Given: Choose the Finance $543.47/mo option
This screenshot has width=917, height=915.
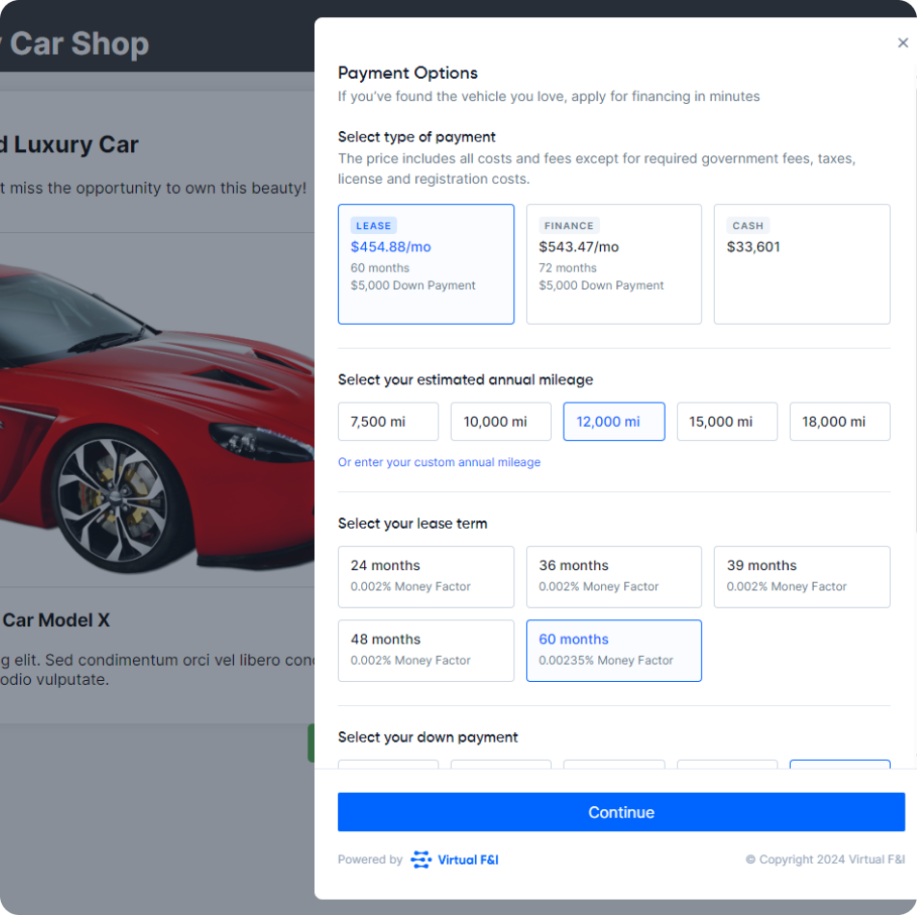Looking at the screenshot, I should (614, 264).
